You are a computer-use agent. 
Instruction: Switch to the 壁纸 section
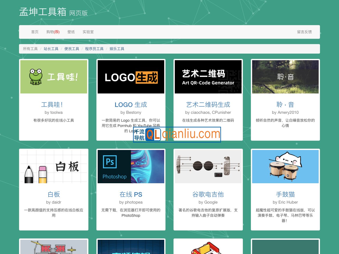click(x=71, y=32)
